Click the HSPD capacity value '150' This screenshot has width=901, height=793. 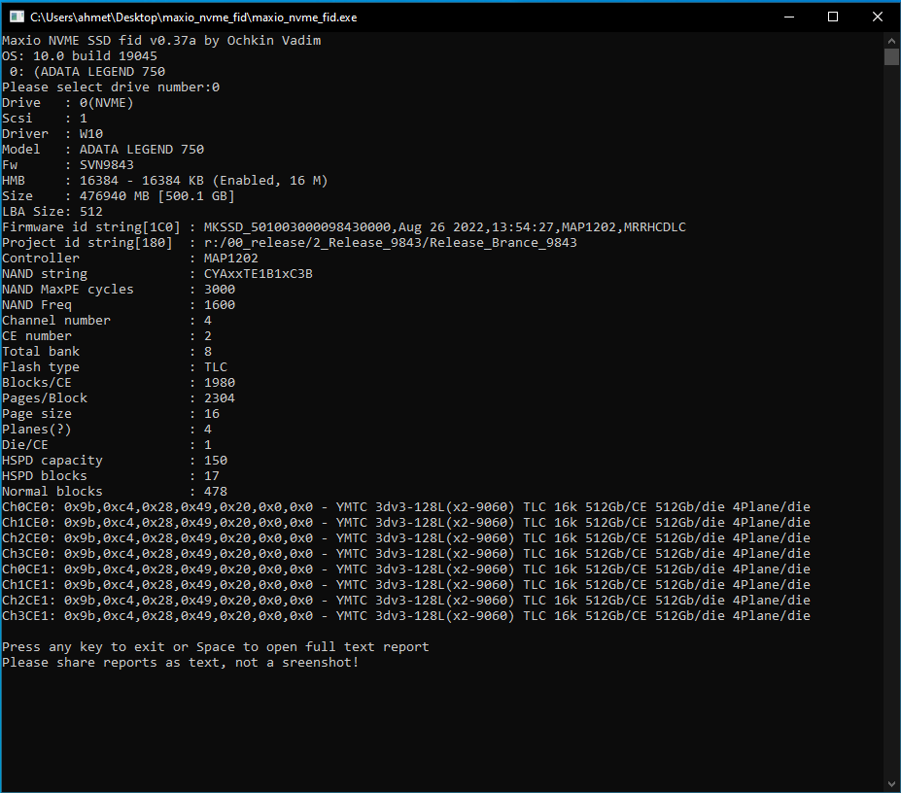[x=216, y=459]
